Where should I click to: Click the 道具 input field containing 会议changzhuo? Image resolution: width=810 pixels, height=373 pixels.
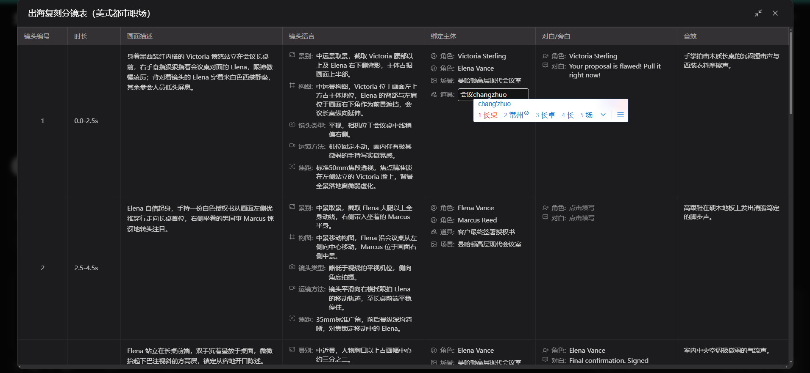(x=493, y=94)
